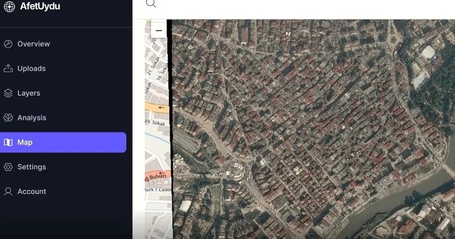Click the Settings gear icon
Viewport: 455px width, 239px height.
point(8,167)
